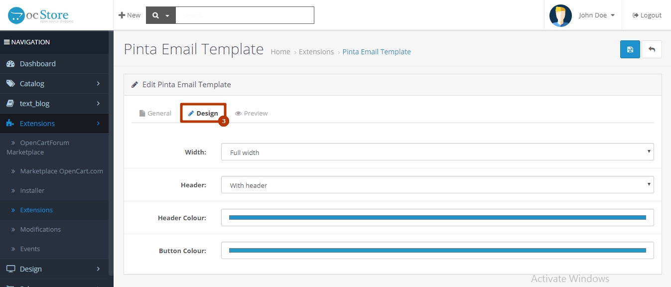Switch to the General tab

tap(155, 114)
